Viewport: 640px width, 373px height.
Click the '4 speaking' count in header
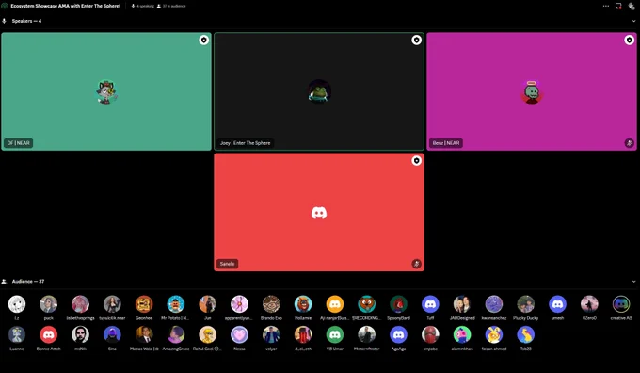click(142, 6)
